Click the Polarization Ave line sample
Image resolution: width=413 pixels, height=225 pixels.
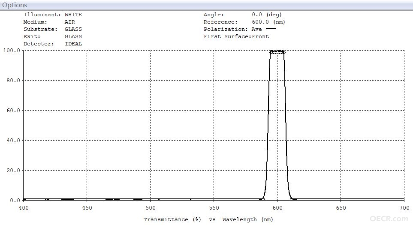[x=271, y=29]
